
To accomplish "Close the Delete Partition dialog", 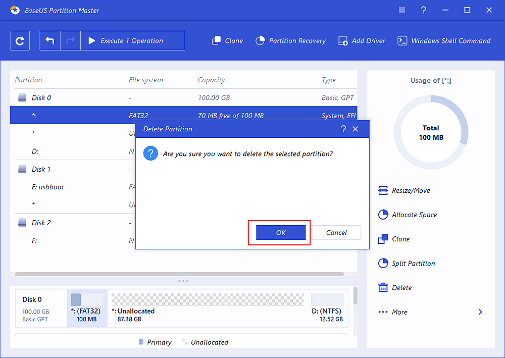I will pos(356,129).
